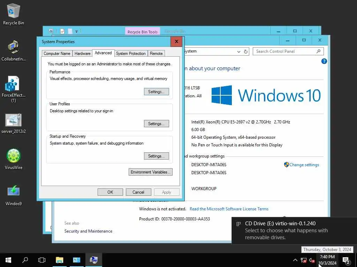This screenshot has width=357, height=267.
Task: Switch to the Remote tab
Action: (156, 54)
